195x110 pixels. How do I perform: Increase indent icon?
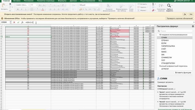(x=67, y=9)
